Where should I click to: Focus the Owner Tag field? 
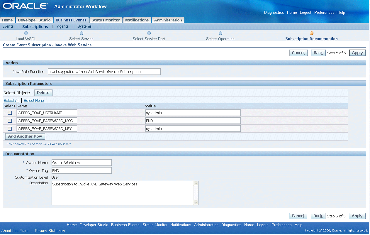[82, 170]
